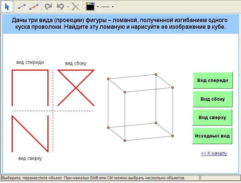Click the вид сбоку label

(x=76, y=63)
